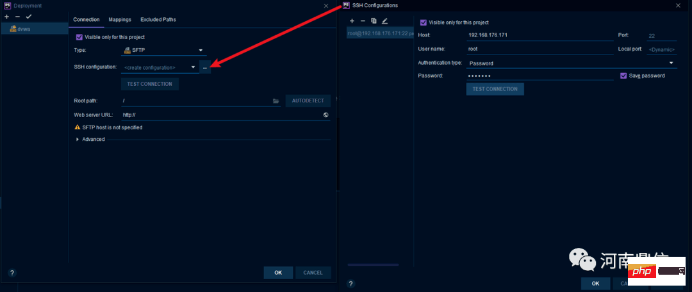Toggle 'Visible only for this project' in Deployment
The image size is (692, 292).
coord(79,37)
